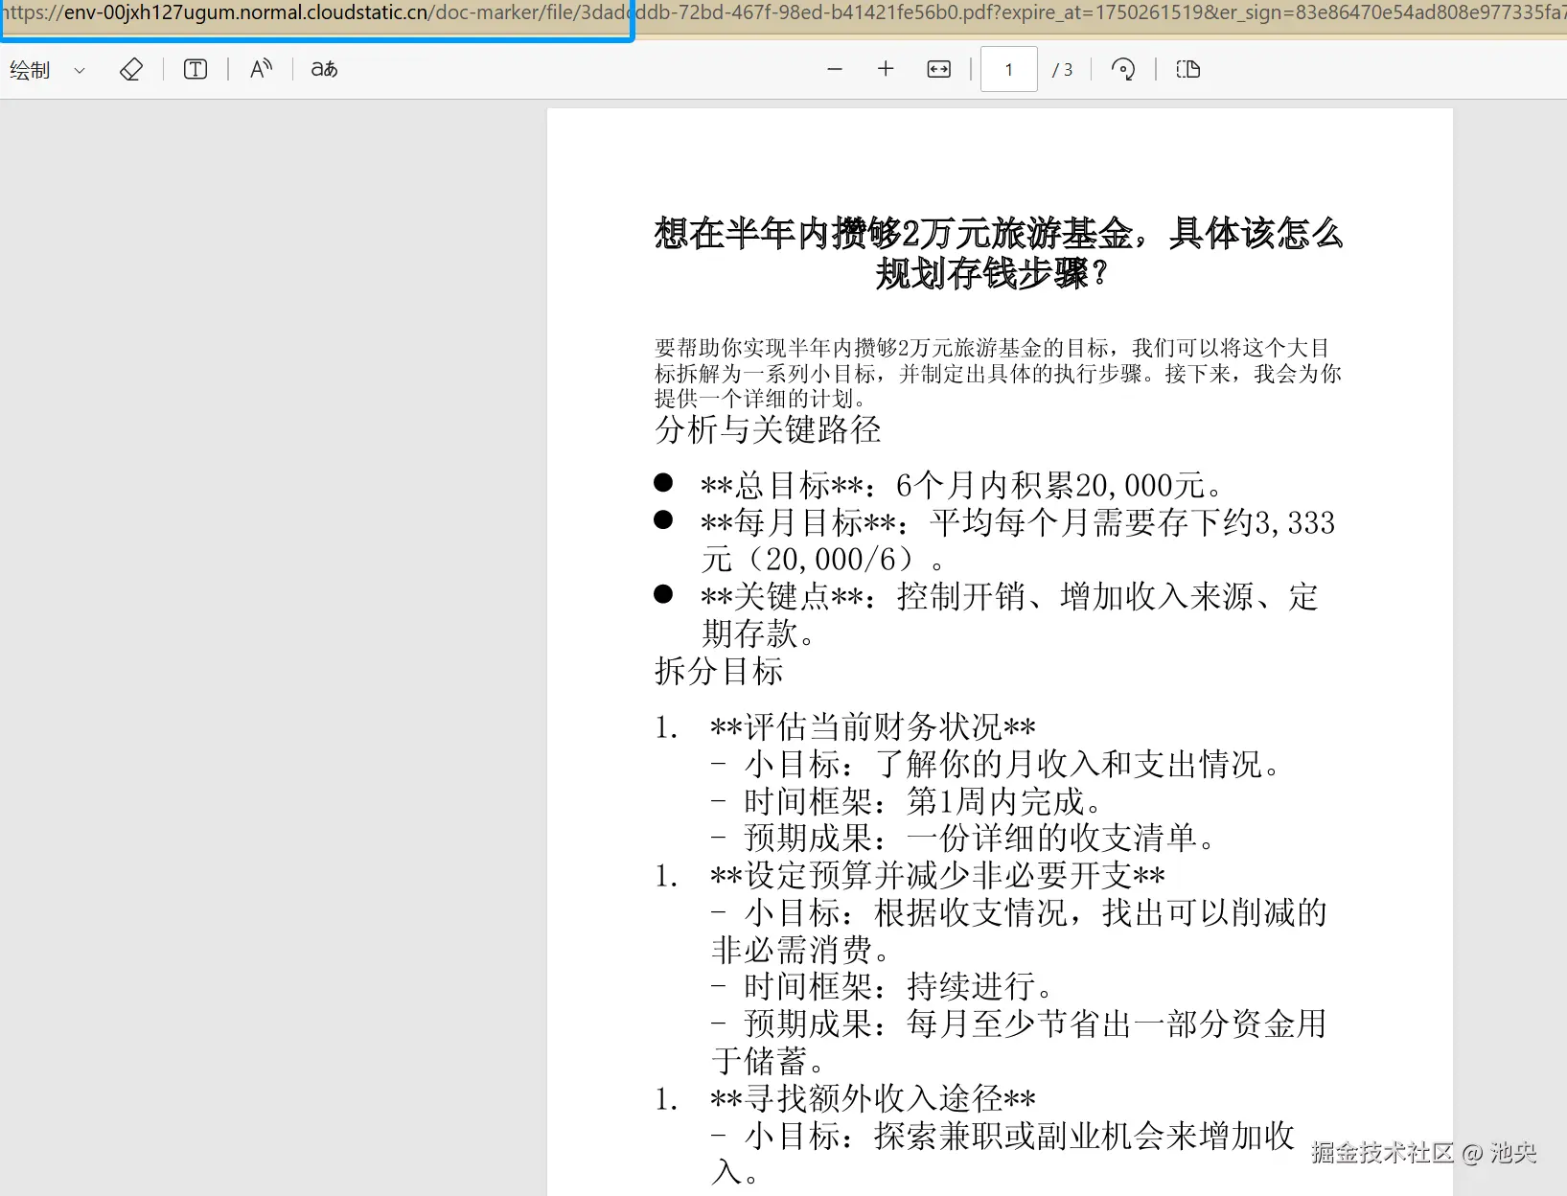Click the page number input box
This screenshot has width=1567, height=1196.
[1008, 68]
